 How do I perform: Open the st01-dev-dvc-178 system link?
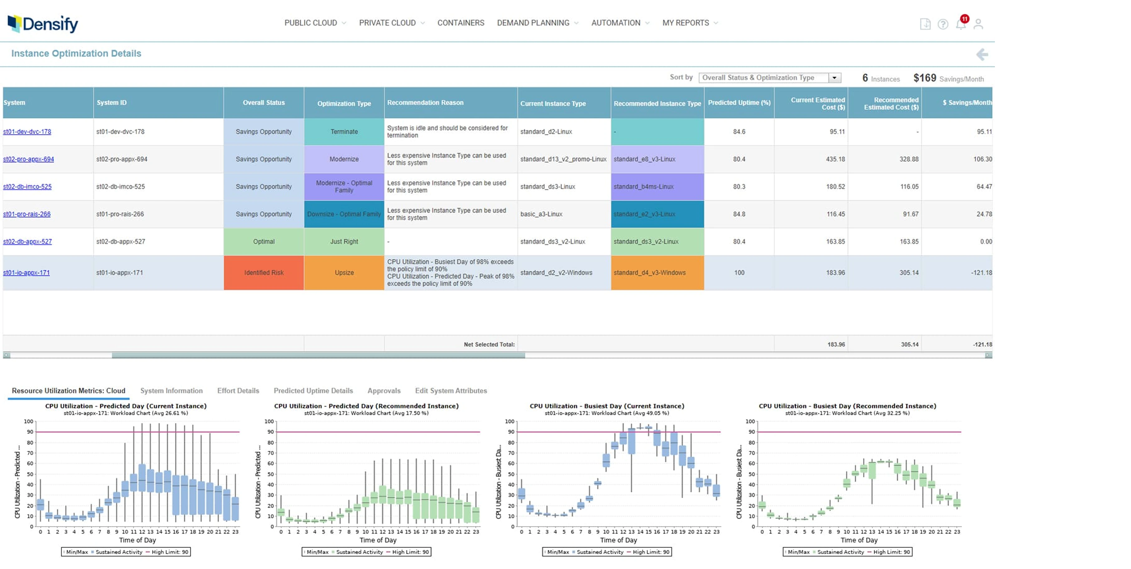[27, 132]
